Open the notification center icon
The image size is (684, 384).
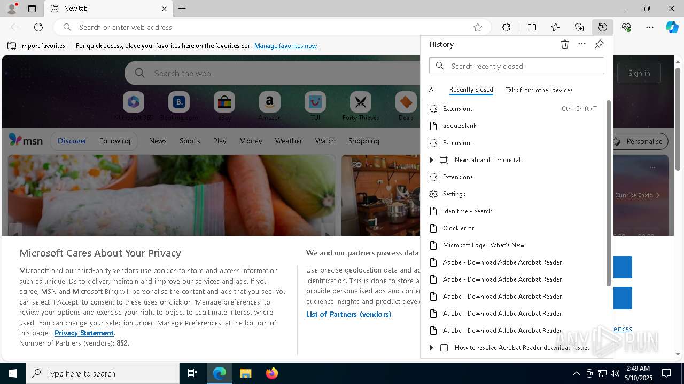click(x=666, y=373)
